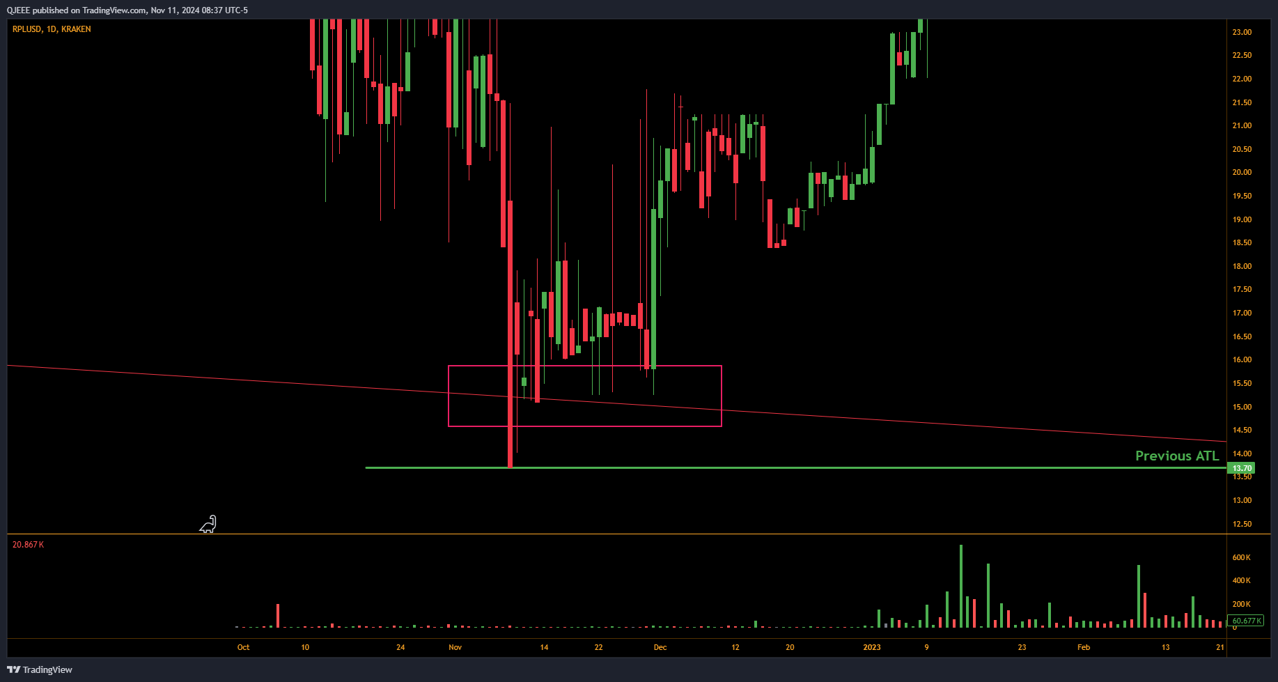
Task: Click the 12.50 price axis label
Action: (1242, 524)
